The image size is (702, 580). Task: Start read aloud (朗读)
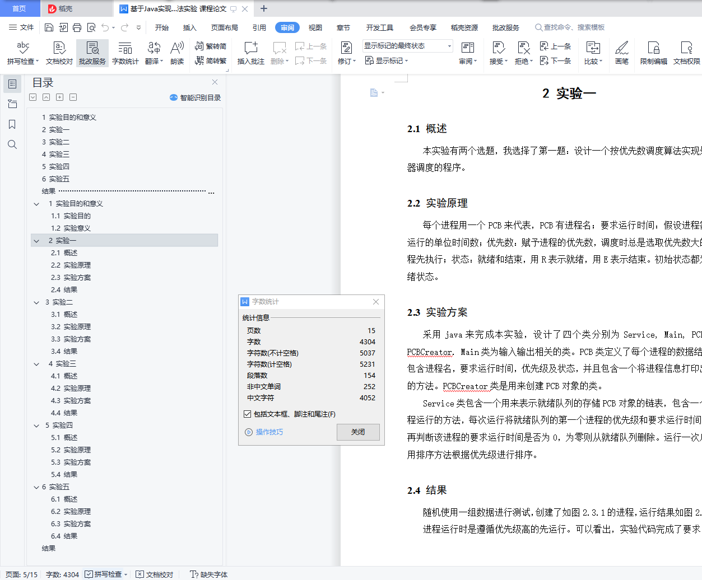[x=177, y=53]
